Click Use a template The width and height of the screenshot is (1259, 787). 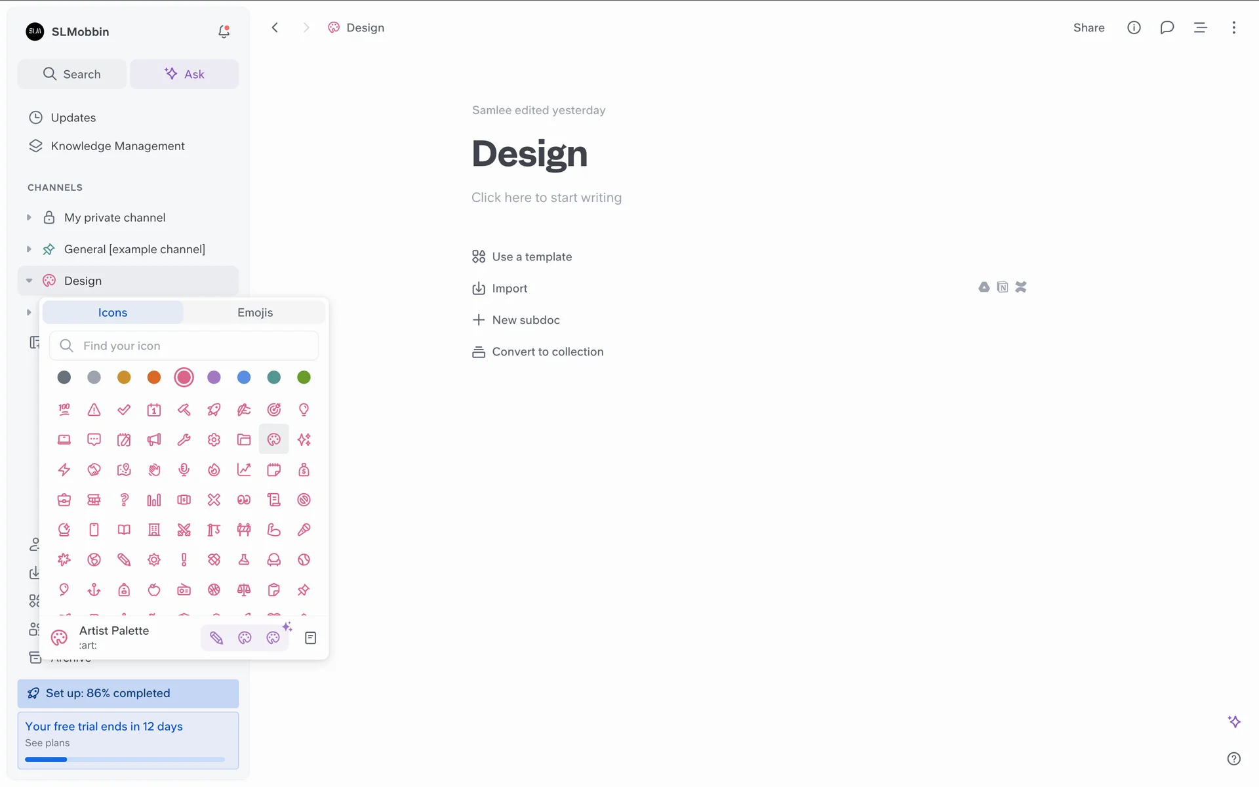point(531,256)
